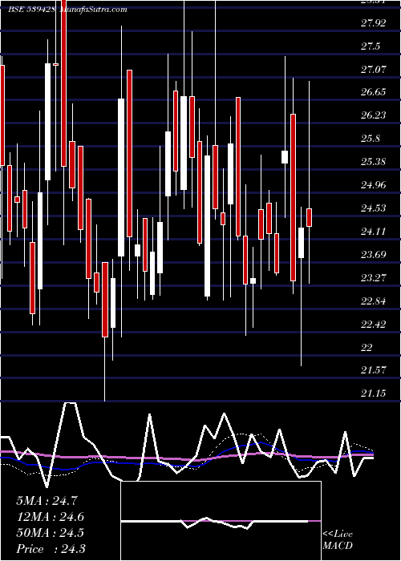Click the 23.69 price axis label
The image size is (401, 561).
tap(374, 255)
